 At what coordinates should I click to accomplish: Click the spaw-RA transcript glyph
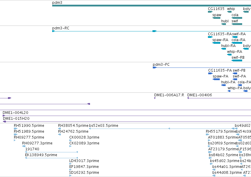(216, 43)
